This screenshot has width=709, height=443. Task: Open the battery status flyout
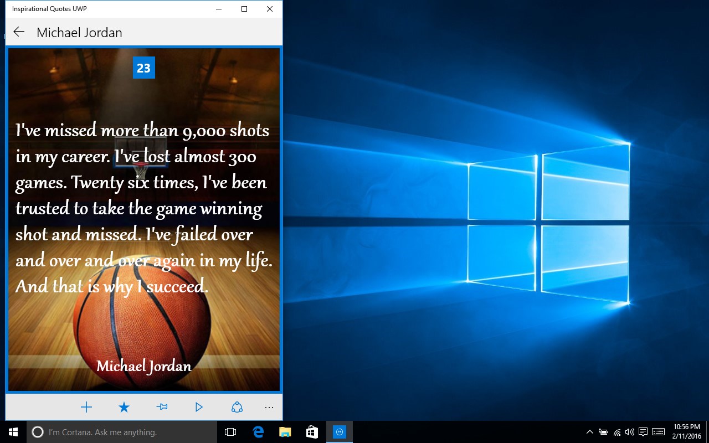point(603,431)
